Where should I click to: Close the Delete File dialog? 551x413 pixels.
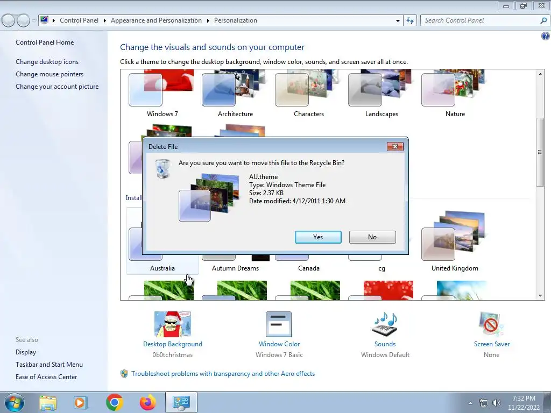395,146
